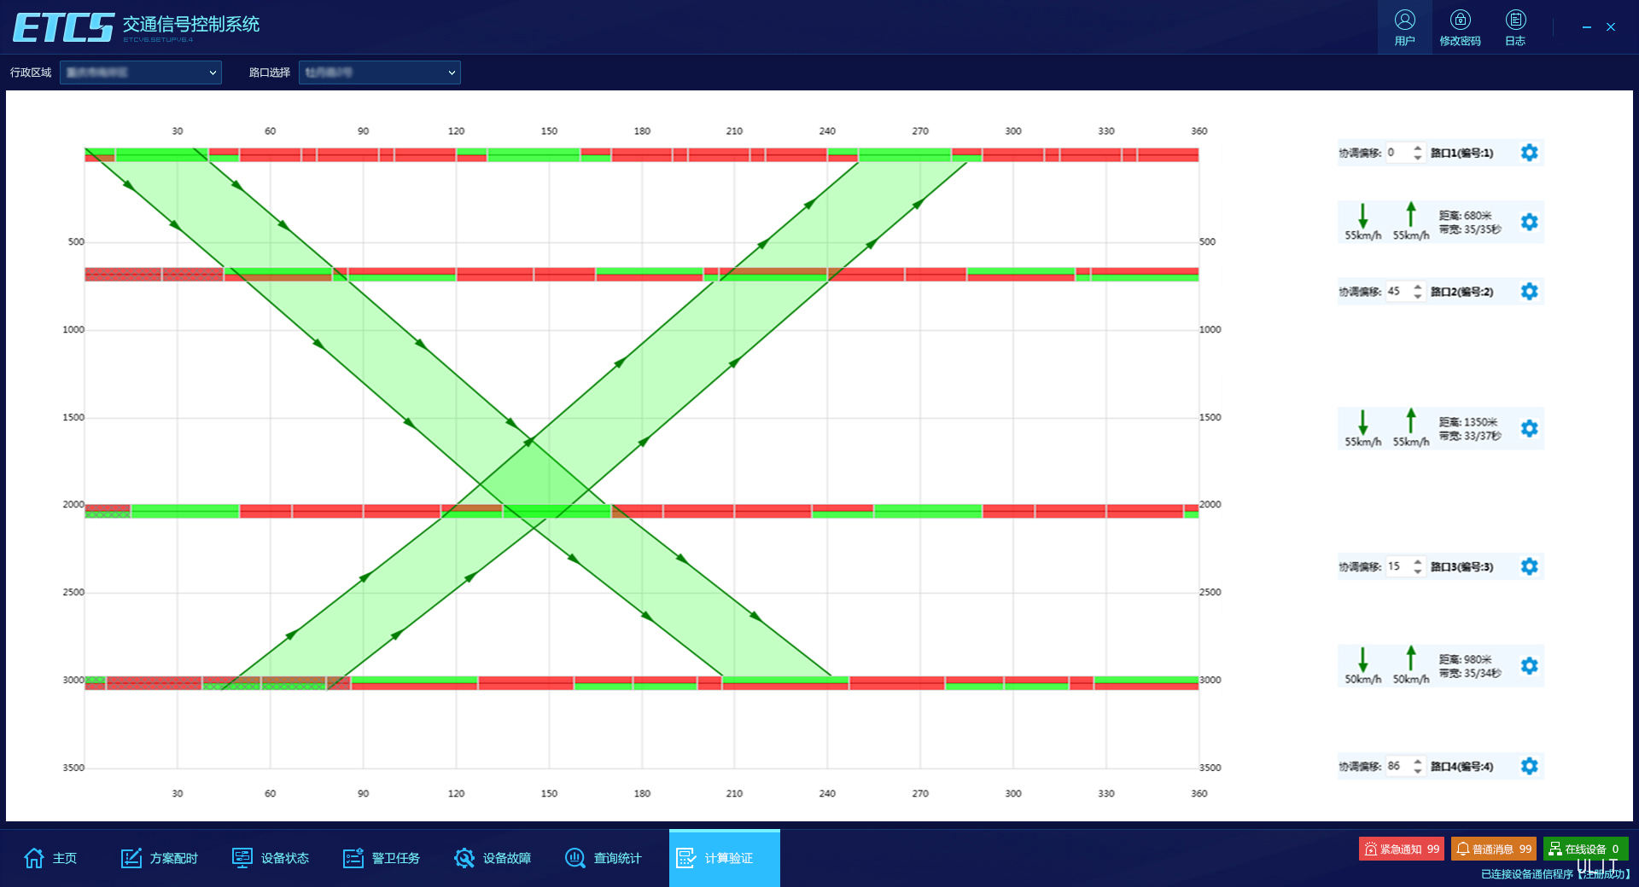Screen dimensions: 1639x887
Task: Expand the 行政区域 dropdown
Action: click(x=141, y=72)
